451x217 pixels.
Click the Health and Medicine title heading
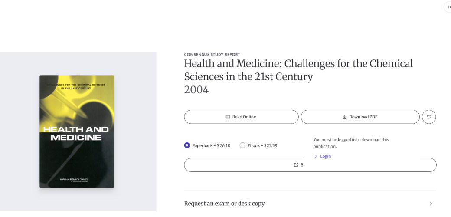pyautogui.click(x=298, y=70)
